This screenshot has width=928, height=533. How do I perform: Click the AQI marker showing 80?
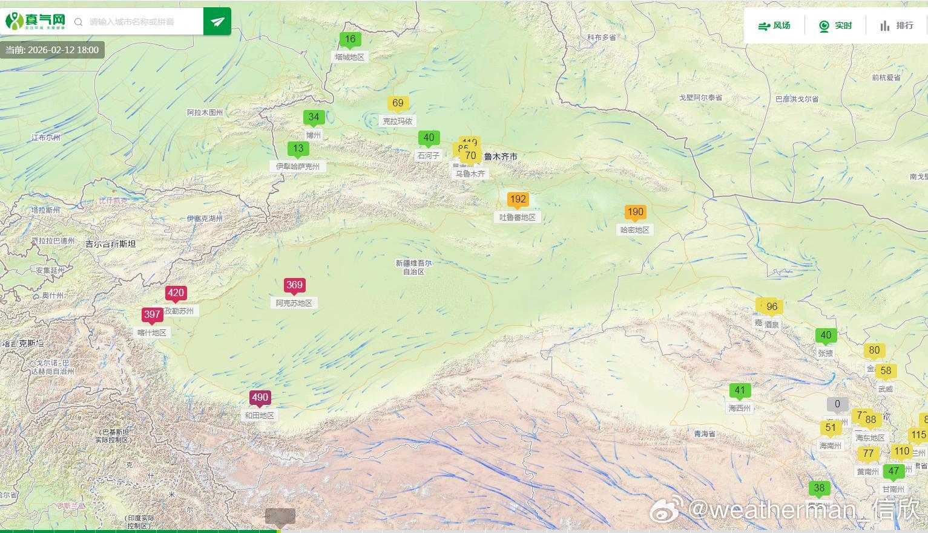tap(874, 351)
